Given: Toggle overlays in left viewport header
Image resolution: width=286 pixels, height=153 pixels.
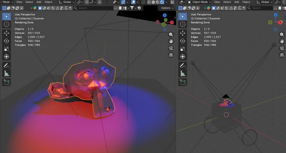Looking at the screenshot, I should click(x=133, y=2).
